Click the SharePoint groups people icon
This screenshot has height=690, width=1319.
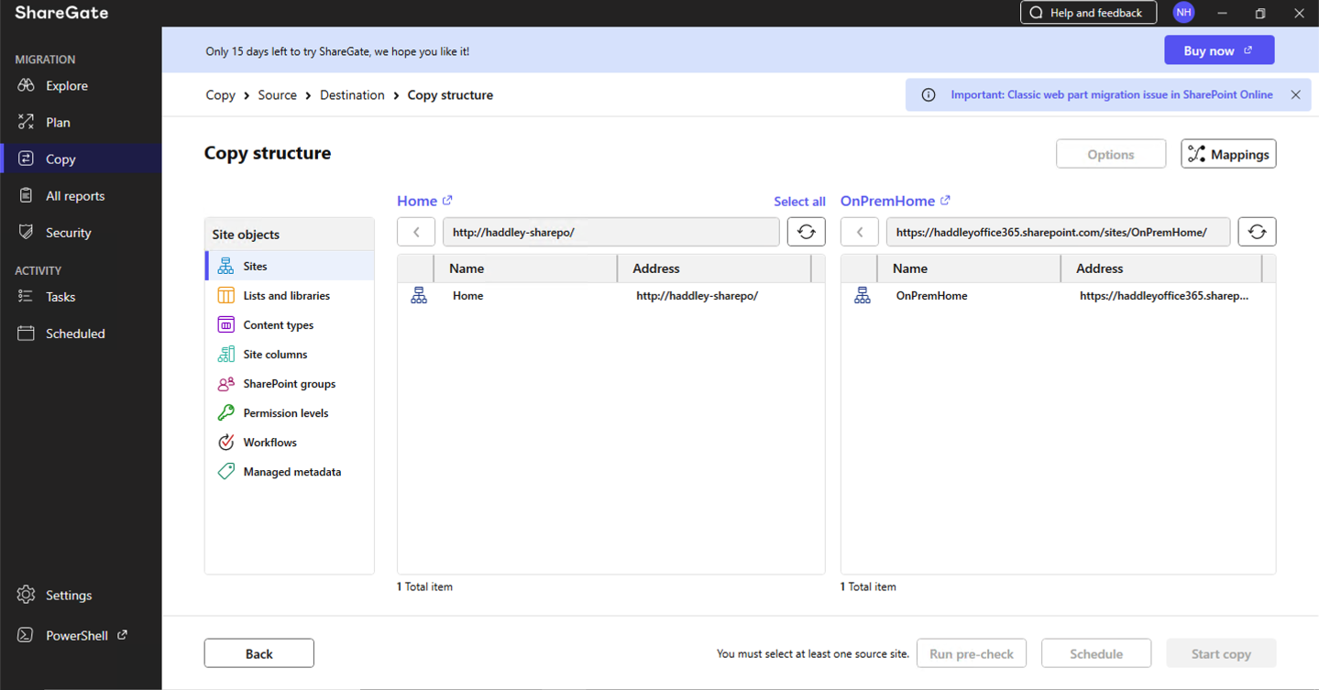tap(225, 383)
